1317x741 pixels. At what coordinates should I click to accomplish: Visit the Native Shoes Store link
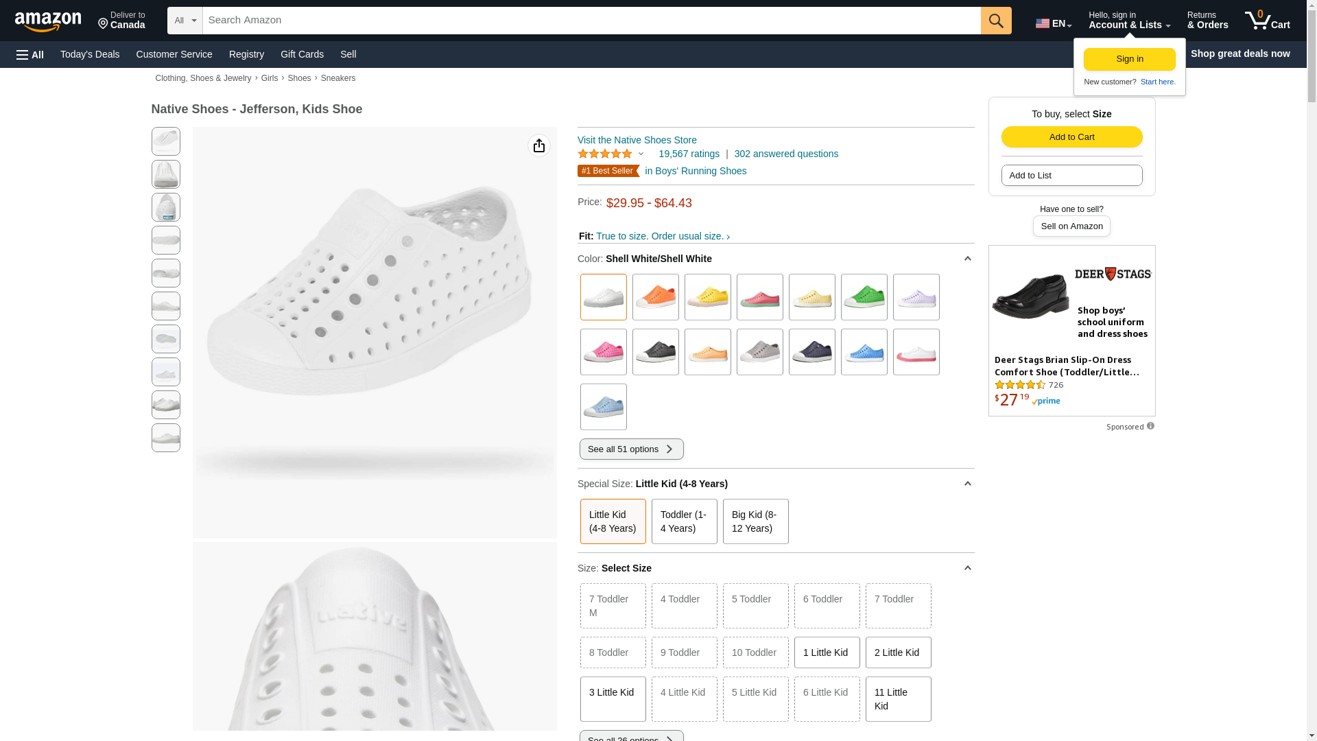pyautogui.click(x=637, y=140)
